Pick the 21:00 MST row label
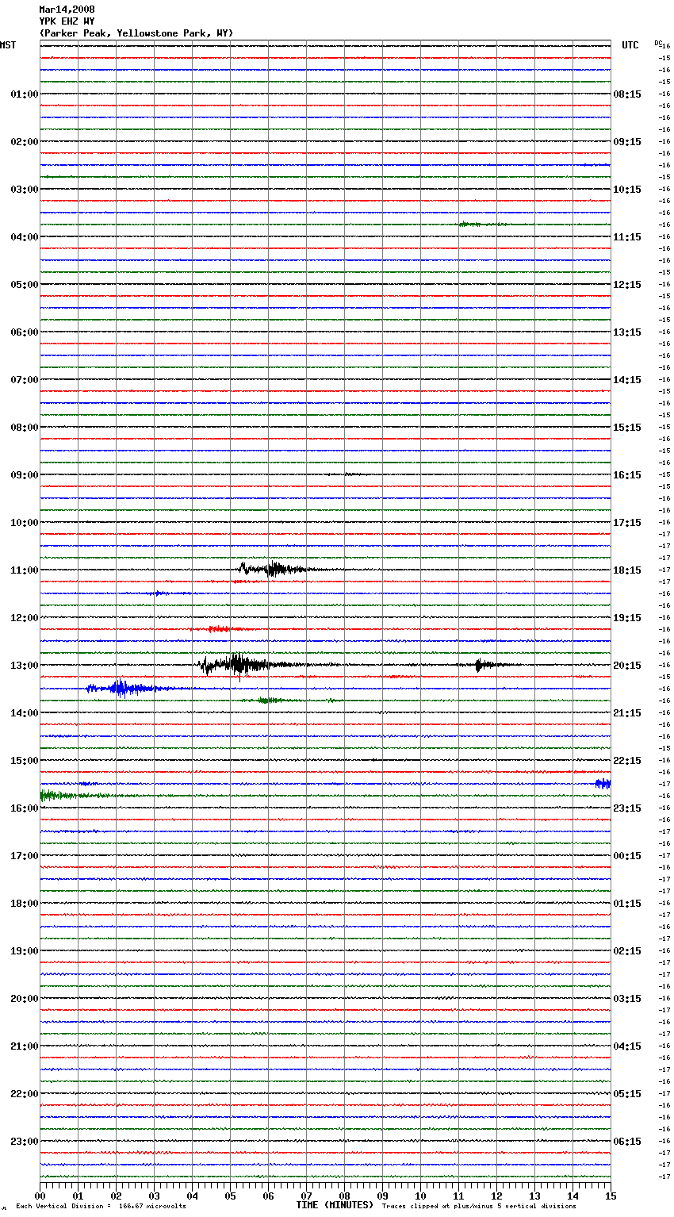The width and height of the screenshot is (674, 1217). (24, 1046)
